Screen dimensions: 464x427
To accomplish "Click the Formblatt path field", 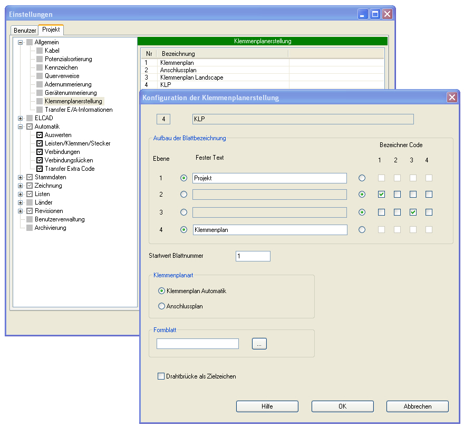I will 198,344.
